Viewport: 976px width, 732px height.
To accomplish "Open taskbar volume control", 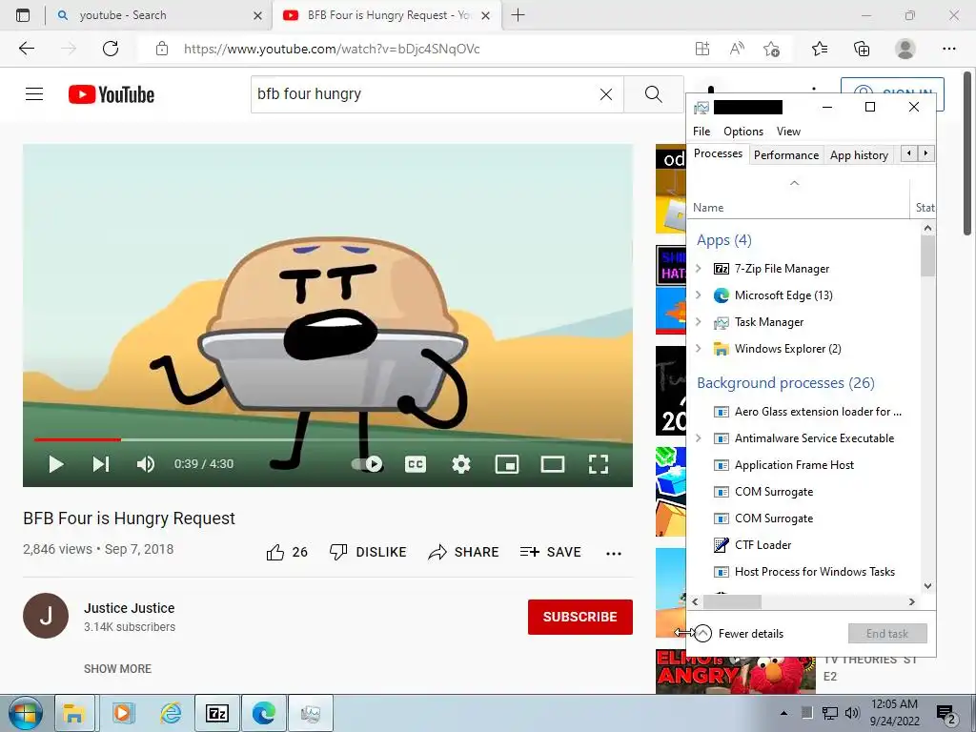I will (852, 713).
